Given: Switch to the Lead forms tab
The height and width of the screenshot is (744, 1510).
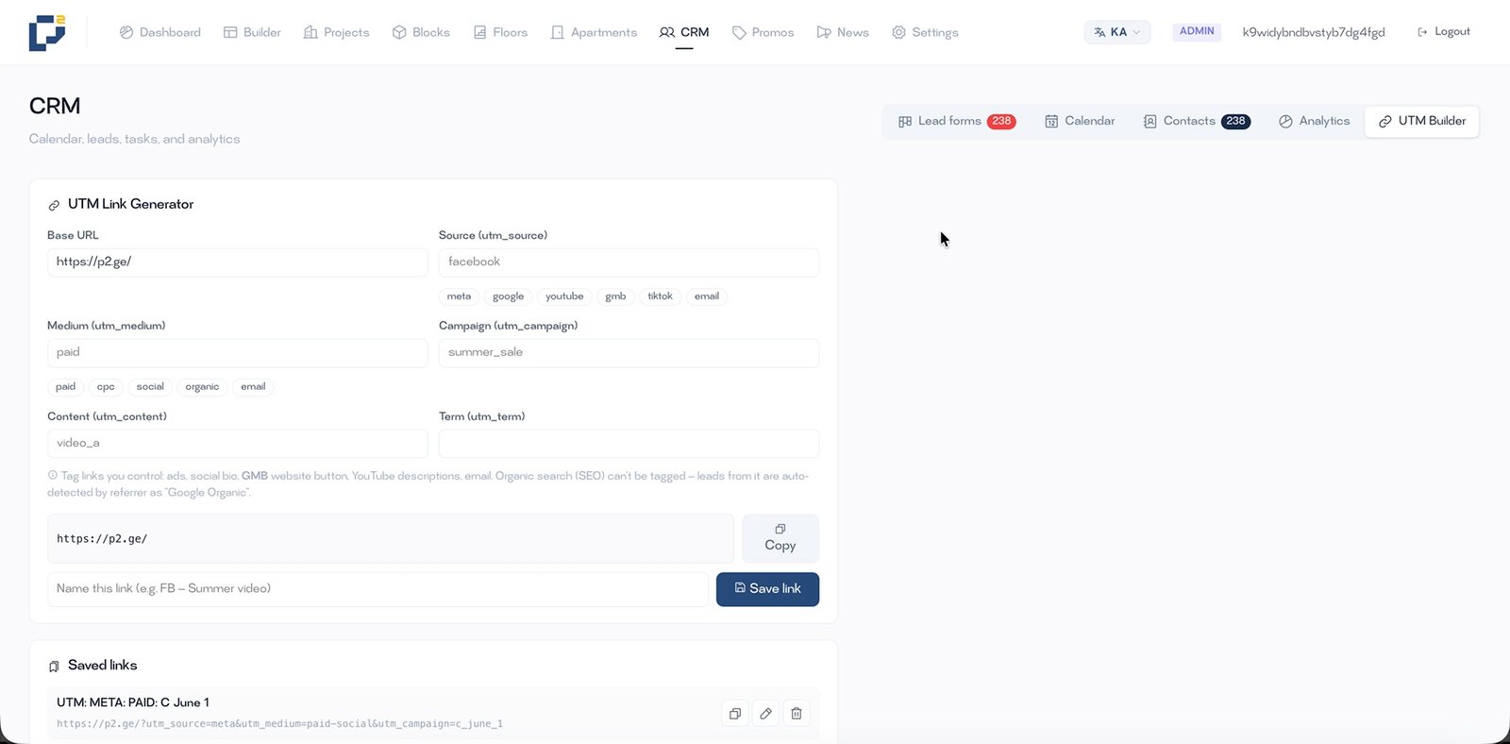Looking at the screenshot, I should pos(957,121).
